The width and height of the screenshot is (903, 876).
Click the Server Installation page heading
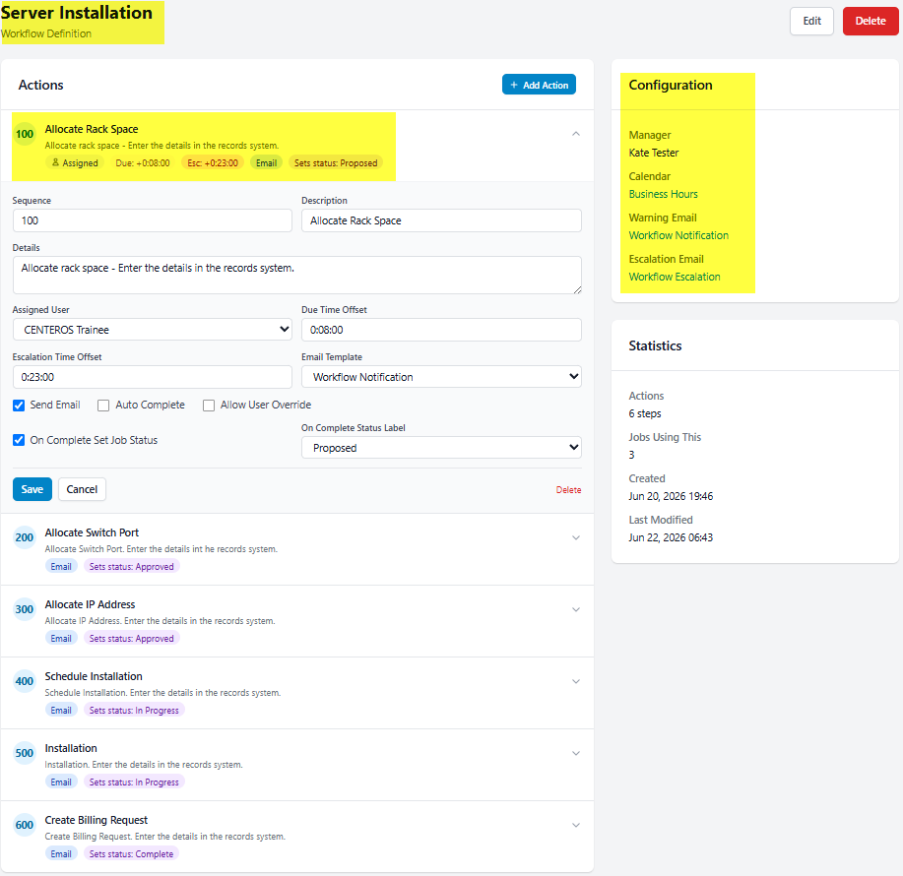(x=77, y=13)
